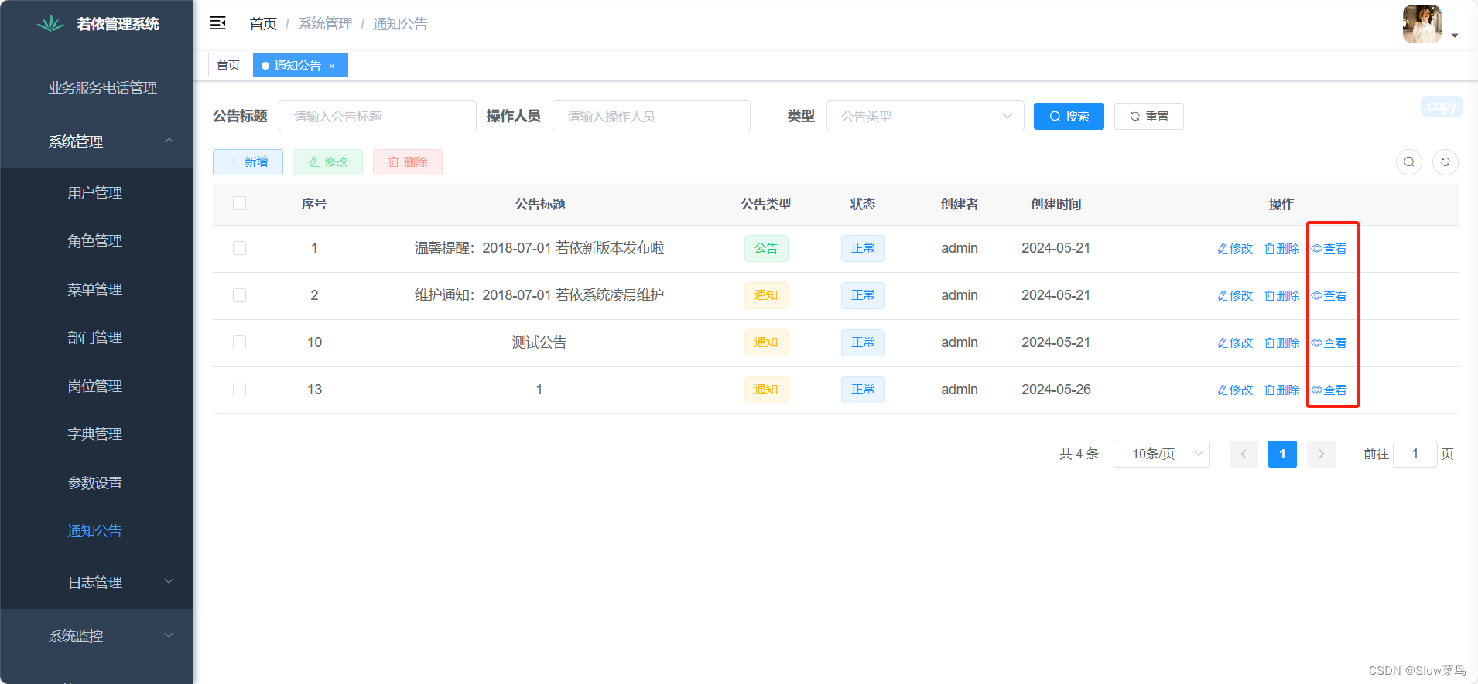Open the 公告类型 dropdown
1478x684 pixels.
pos(925,116)
